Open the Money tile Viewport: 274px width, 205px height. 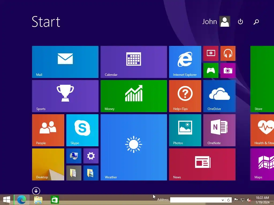tap(134, 96)
